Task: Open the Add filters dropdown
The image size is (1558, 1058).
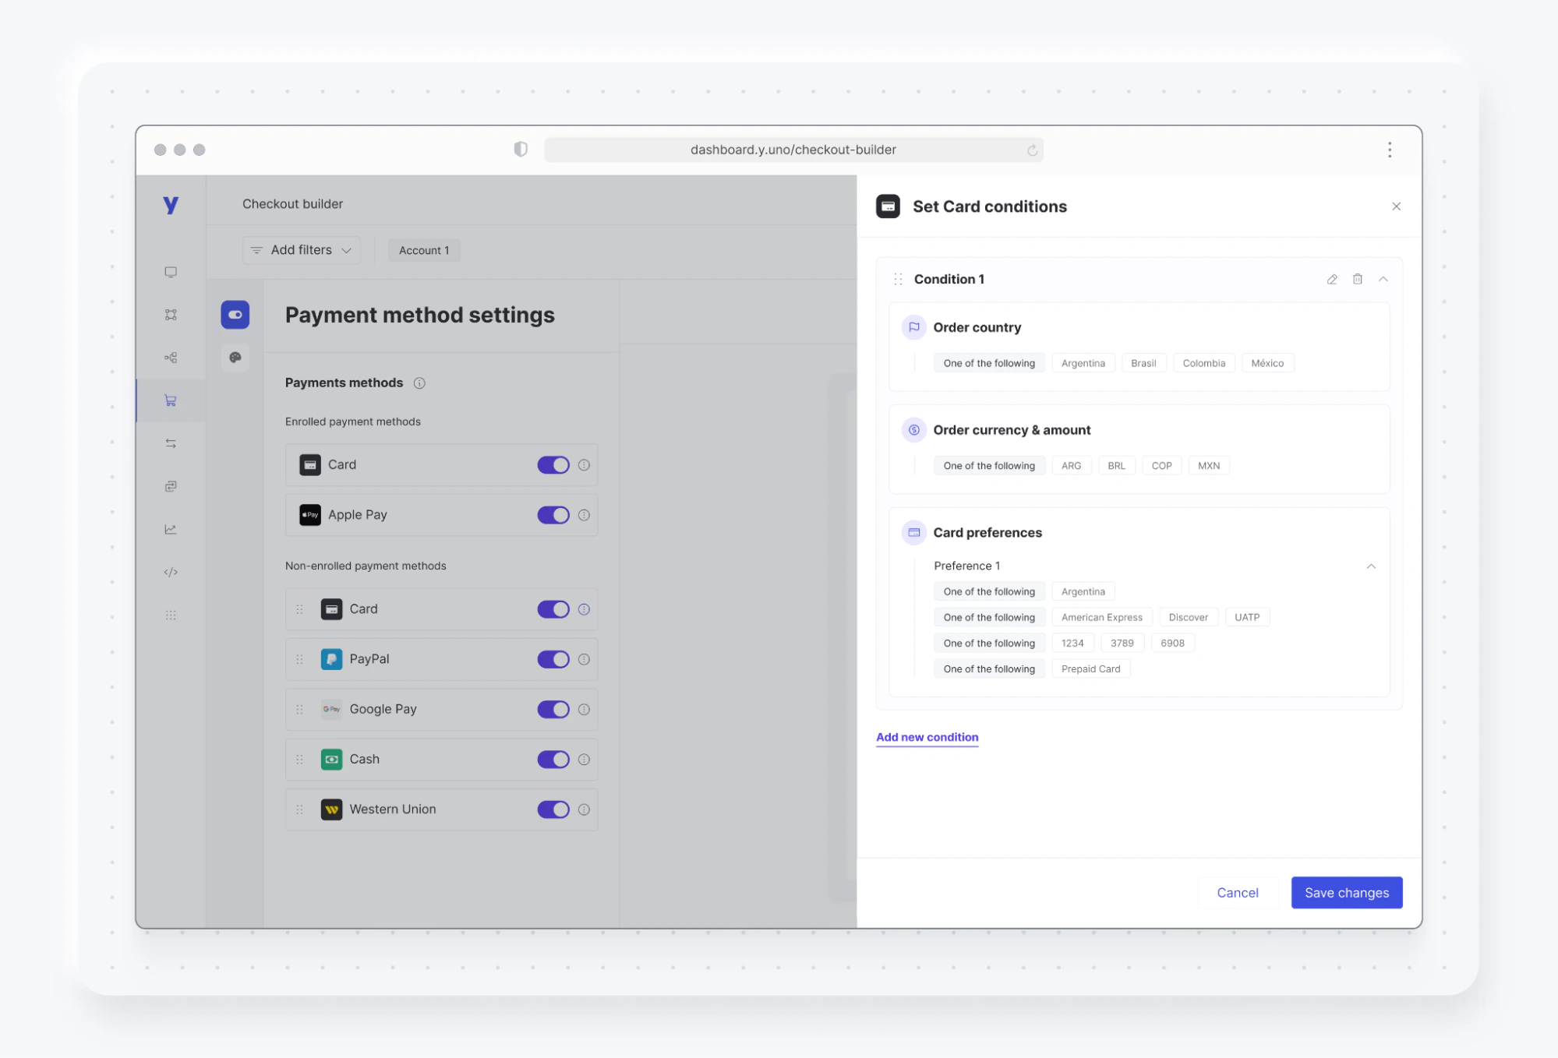Action: coord(301,250)
